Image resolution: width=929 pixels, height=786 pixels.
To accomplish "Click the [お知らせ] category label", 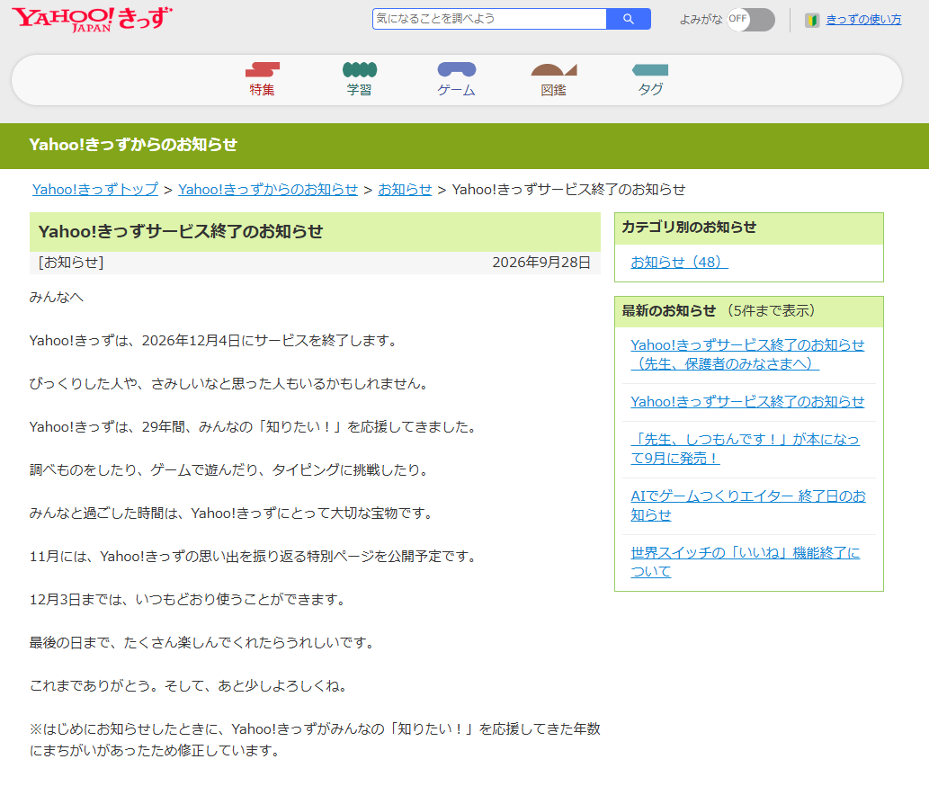I will click(x=71, y=263).
